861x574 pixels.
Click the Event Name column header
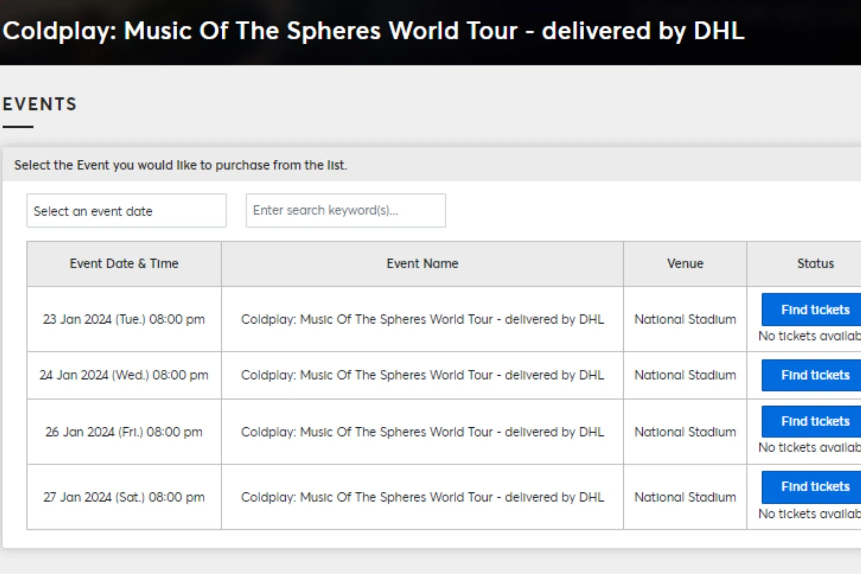(x=422, y=263)
